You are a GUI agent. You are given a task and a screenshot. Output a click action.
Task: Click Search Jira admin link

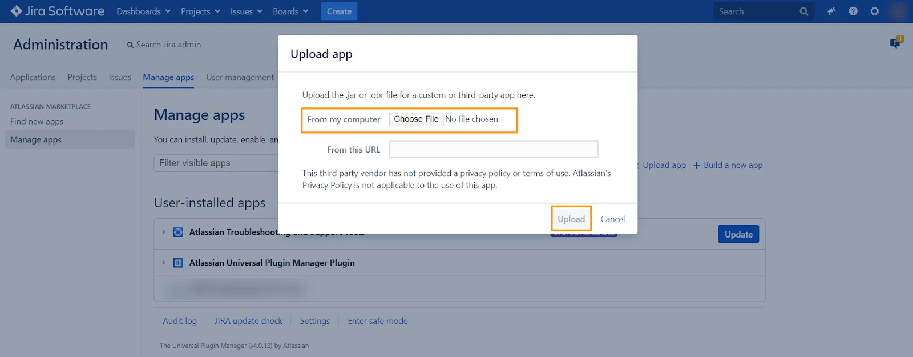[164, 45]
